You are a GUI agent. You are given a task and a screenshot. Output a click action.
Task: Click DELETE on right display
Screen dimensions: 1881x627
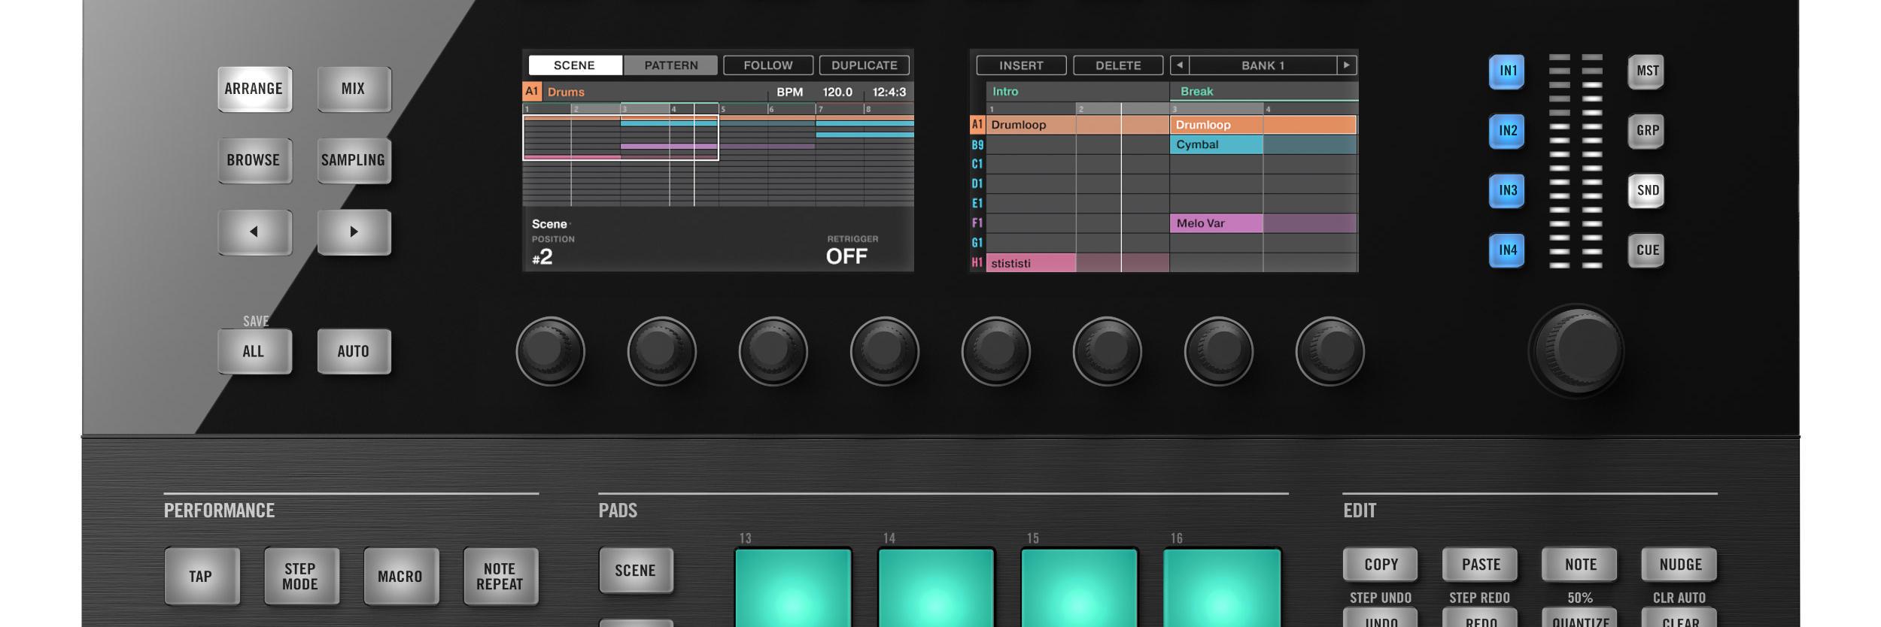(1118, 65)
